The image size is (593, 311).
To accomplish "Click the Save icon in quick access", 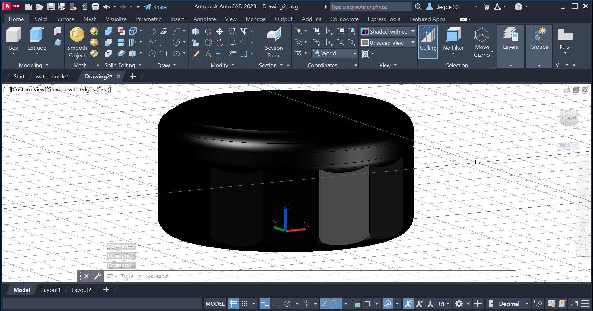I will (x=51, y=7).
